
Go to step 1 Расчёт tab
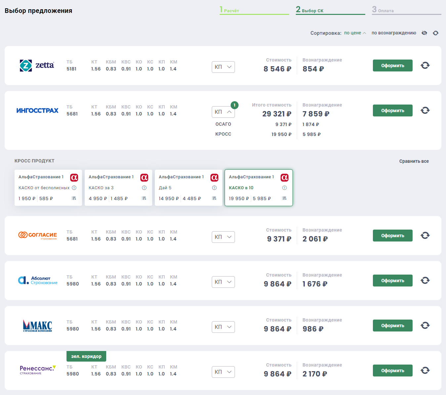(x=254, y=10)
